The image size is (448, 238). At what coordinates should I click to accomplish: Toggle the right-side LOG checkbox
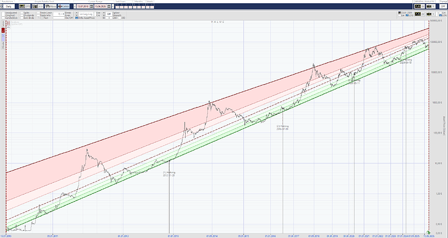click(441, 16)
